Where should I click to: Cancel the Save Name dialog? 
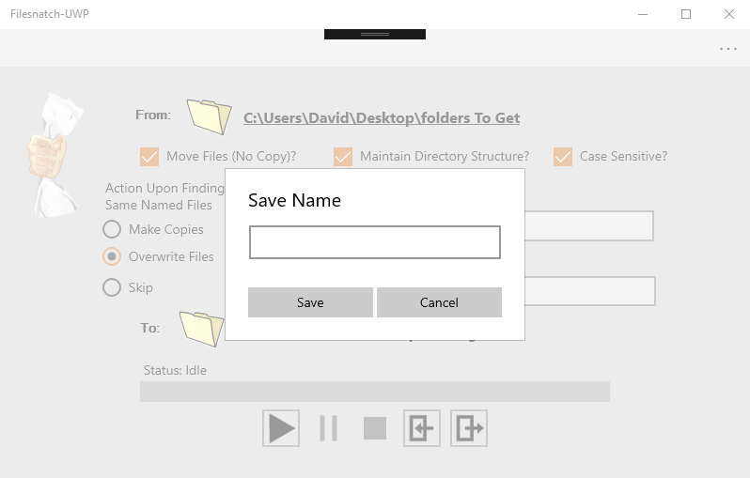(439, 302)
